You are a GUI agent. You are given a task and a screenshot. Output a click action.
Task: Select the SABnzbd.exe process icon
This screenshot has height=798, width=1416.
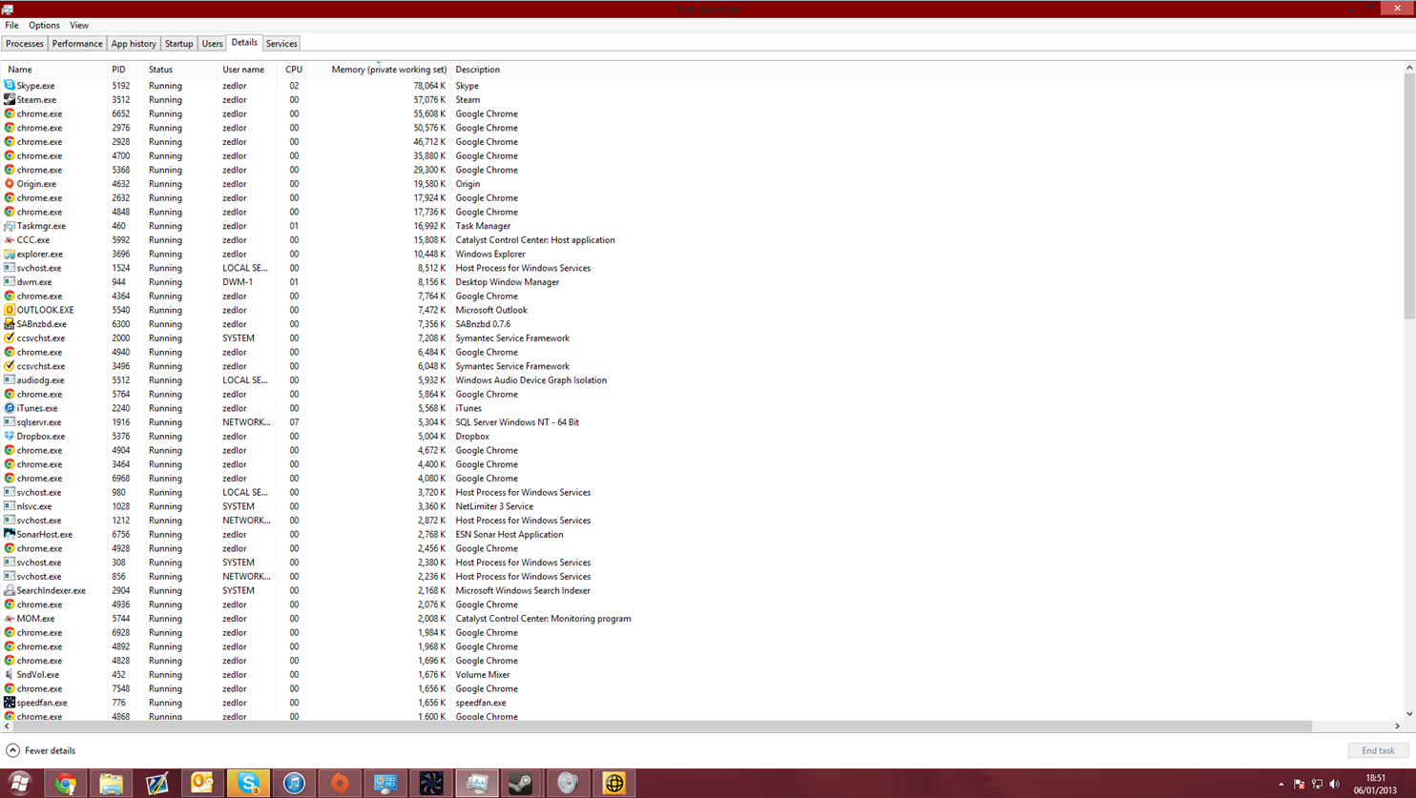click(10, 323)
